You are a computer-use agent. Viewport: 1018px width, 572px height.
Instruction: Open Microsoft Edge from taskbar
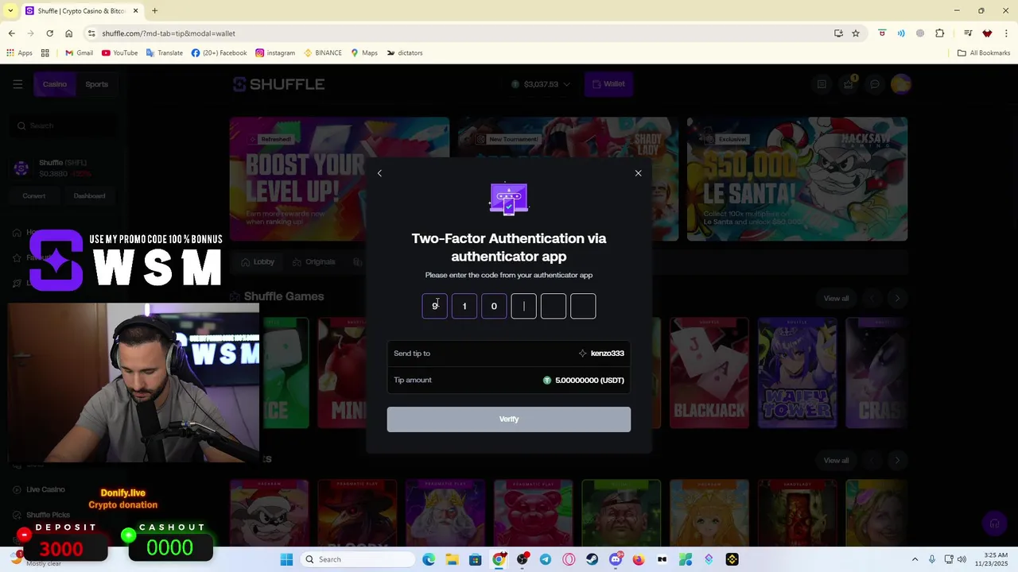pyautogui.click(x=429, y=559)
